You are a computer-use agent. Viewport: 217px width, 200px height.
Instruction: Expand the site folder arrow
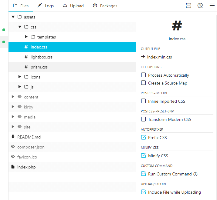tap(13, 127)
